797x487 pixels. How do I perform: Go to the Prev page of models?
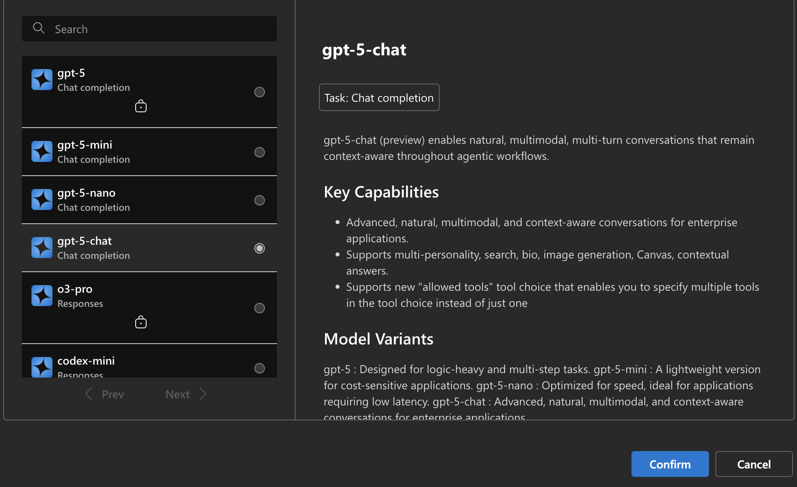(113, 394)
